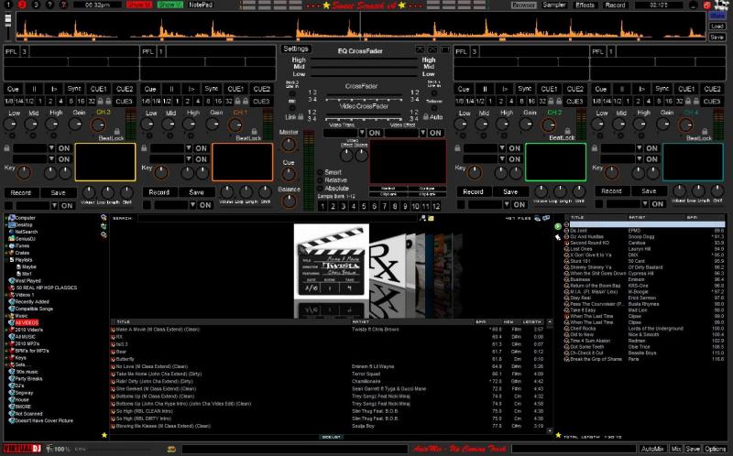Click the yellow star under the folder tree

point(104,435)
